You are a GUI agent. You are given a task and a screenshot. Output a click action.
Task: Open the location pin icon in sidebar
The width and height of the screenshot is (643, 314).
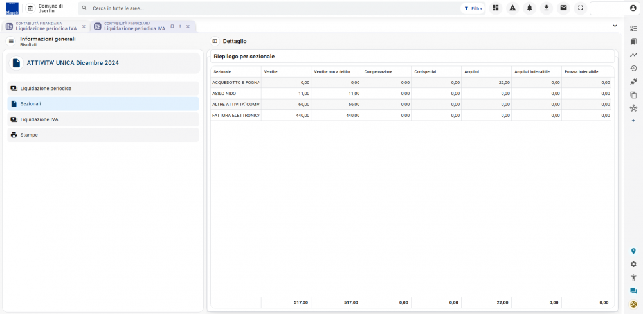click(633, 251)
